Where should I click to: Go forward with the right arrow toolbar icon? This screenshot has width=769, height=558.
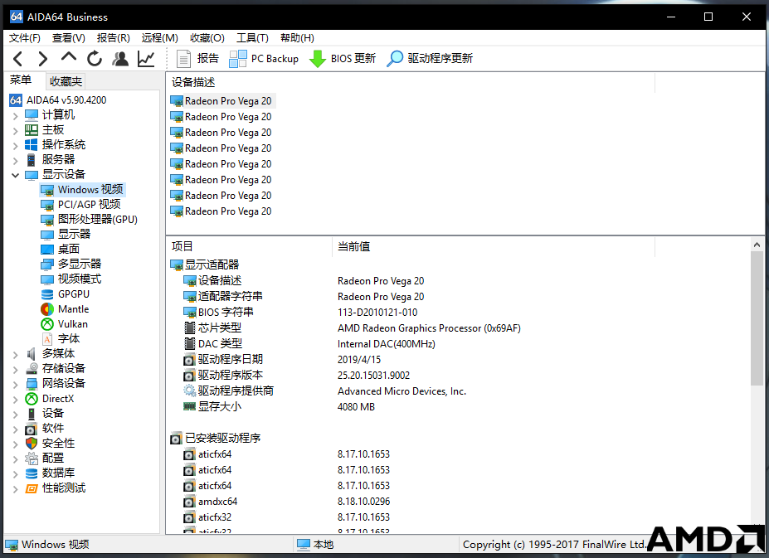click(x=43, y=59)
